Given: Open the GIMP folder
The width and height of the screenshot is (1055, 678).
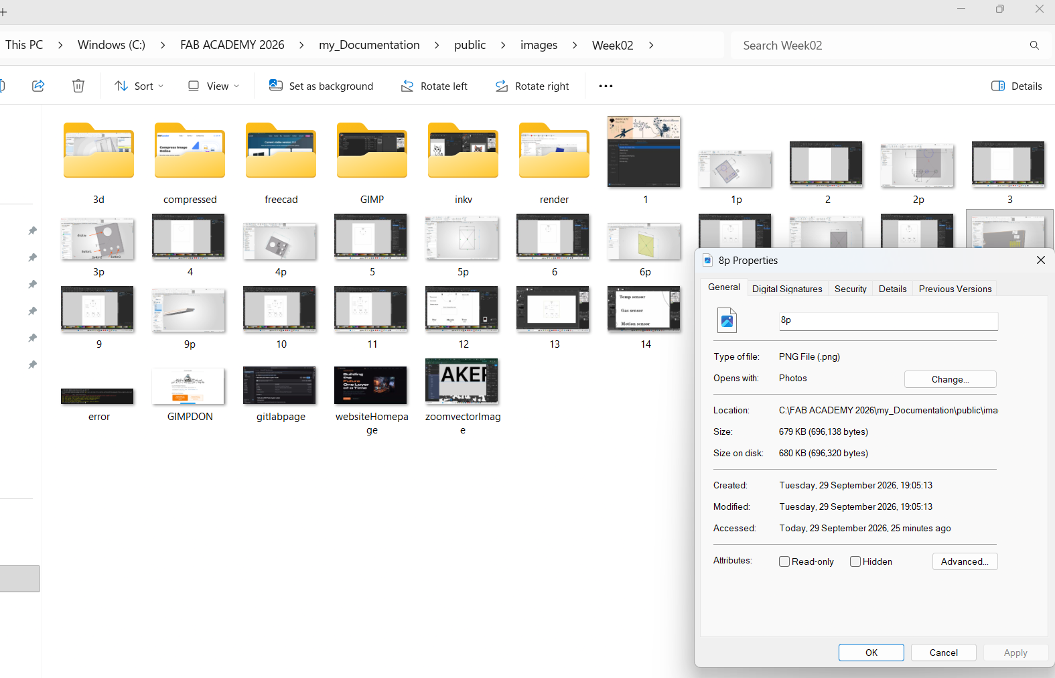Looking at the screenshot, I should [372, 151].
